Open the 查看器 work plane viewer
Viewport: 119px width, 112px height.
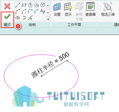click(90, 9)
